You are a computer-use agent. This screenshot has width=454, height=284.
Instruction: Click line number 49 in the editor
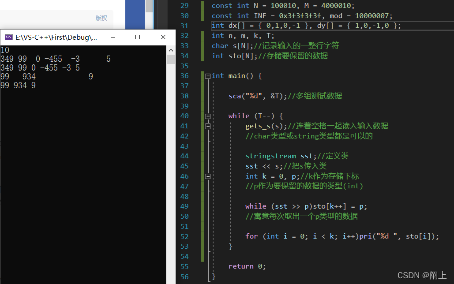point(184,206)
